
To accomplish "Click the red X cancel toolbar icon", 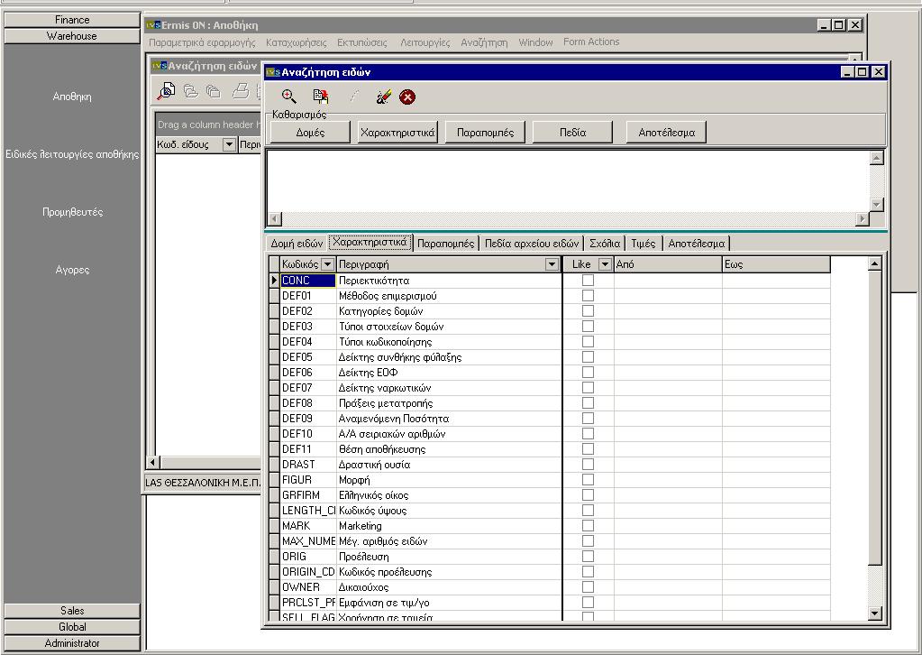I will pyautogui.click(x=406, y=97).
